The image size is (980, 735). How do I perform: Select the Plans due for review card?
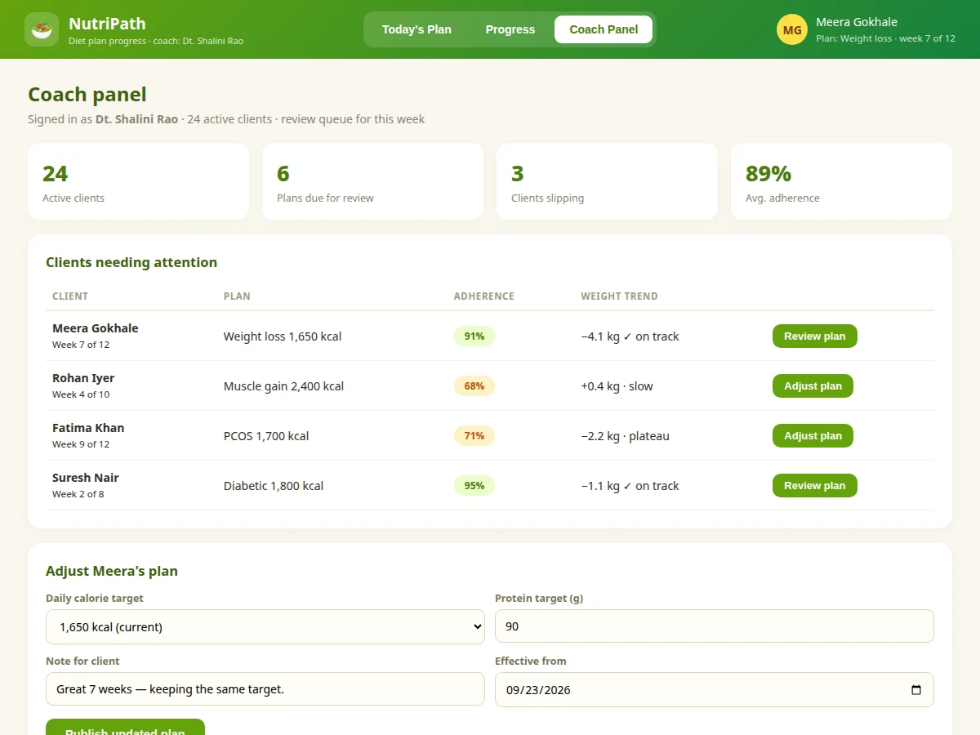click(x=372, y=181)
